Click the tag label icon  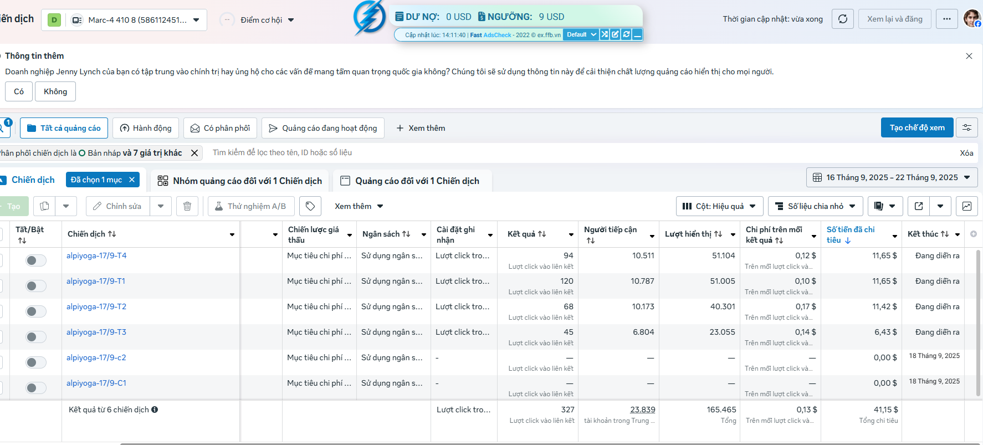[x=310, y=206]
